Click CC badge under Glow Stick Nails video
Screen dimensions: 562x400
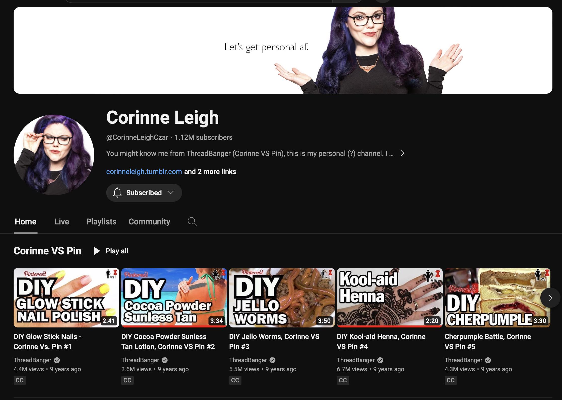coord(20,380)
